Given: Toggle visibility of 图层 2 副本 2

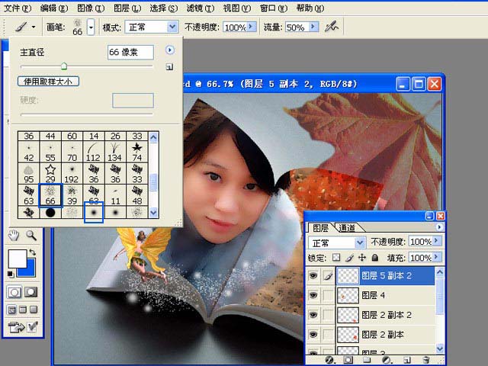Looking at the screenshot, I should [x=313, y=314].
